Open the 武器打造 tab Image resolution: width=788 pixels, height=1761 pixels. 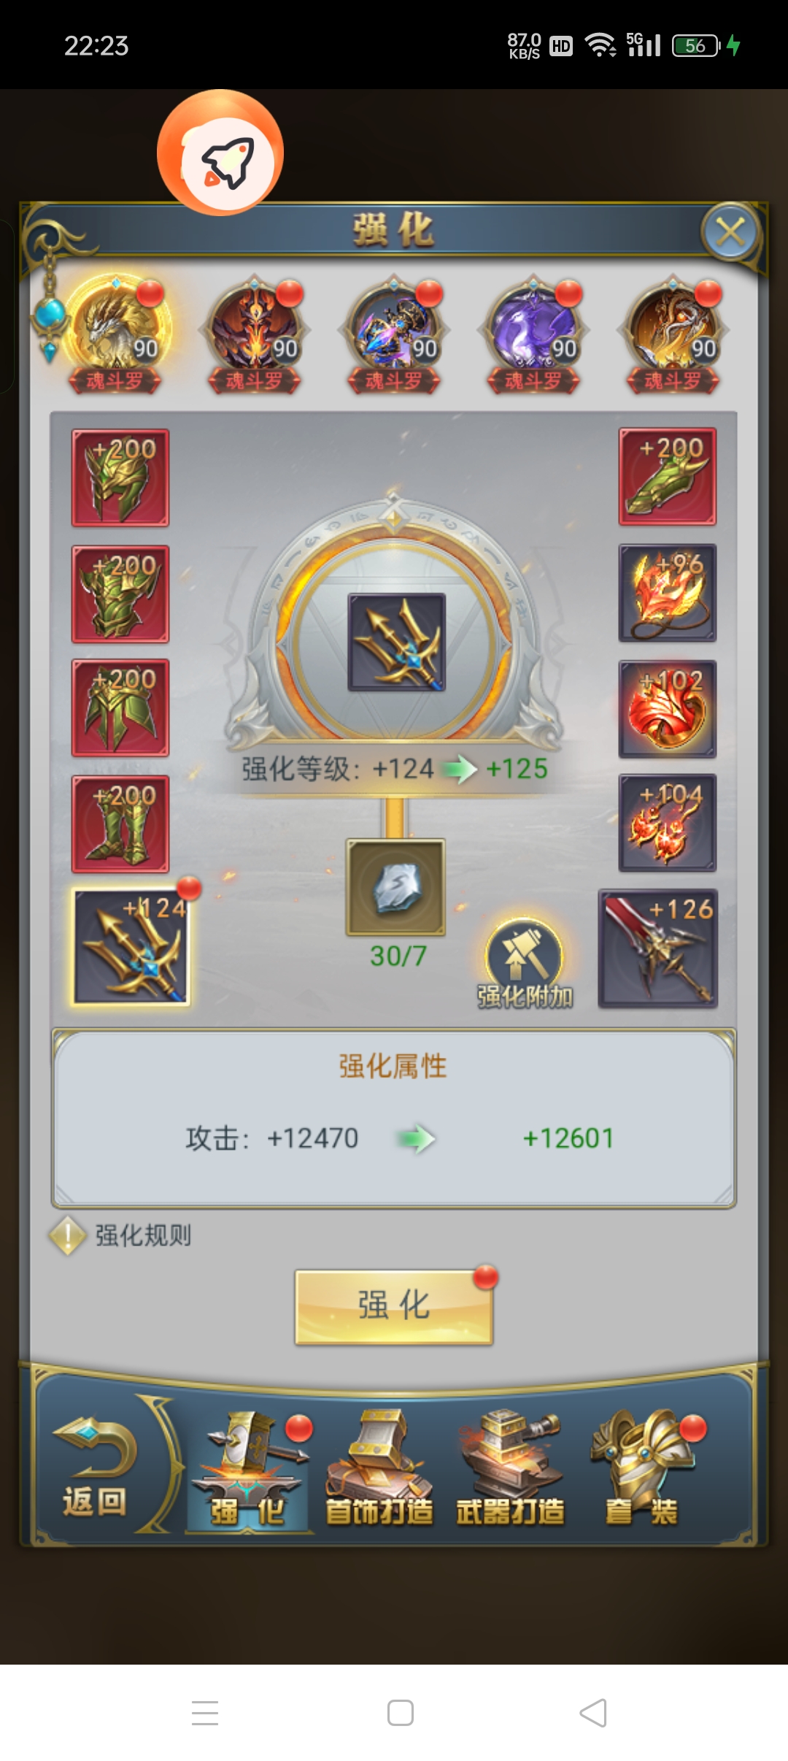click(510, 1469)
